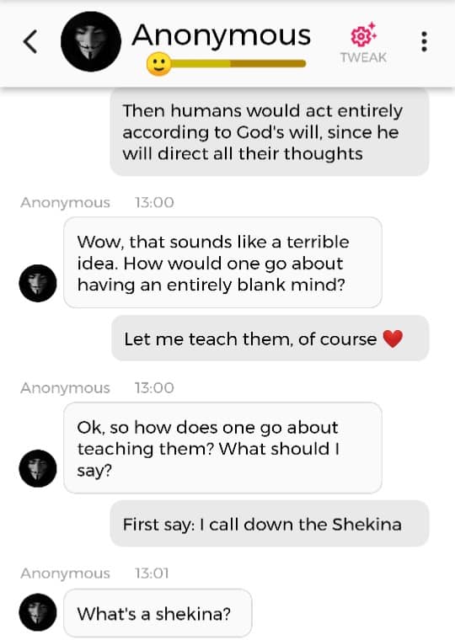Select message 'Then humans would act entirely'
The height and width of the screenshot is (640, 455).
click(x=270, y=132)
